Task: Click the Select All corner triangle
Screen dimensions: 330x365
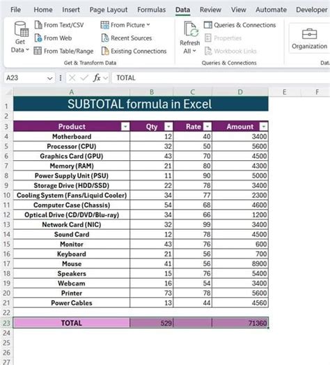Action: point(9,93)
